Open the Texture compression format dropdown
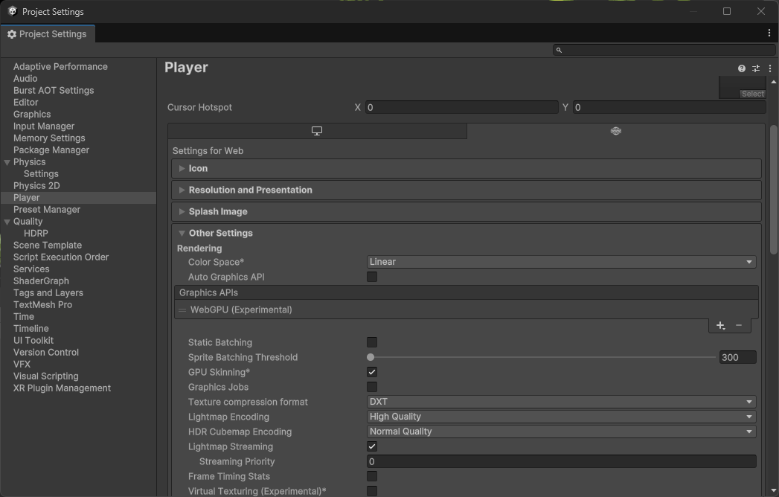This screenshot has width=779, height=497. 560,402
